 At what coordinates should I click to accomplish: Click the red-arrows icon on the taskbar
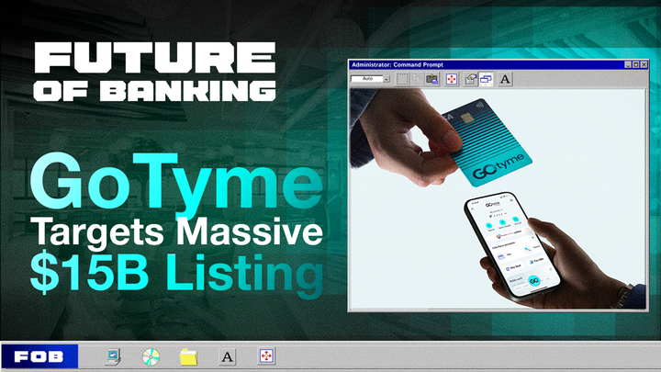pyautogui.click(x=266, y=356)
